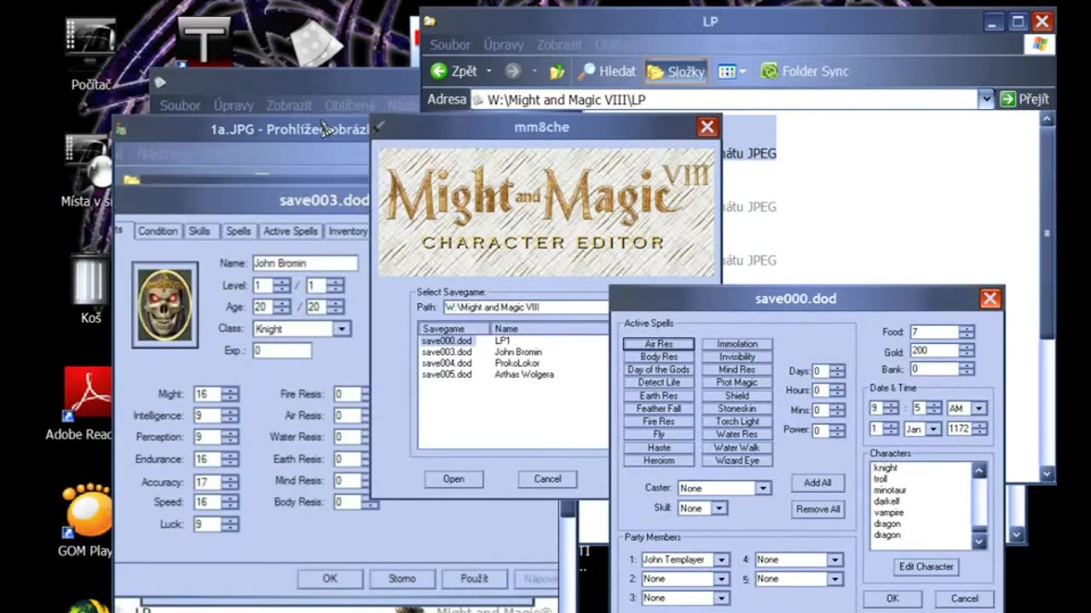The width and height of the screenshot is (1091, 613).
Task: Click the Open button in mm8che
Action: [x=453, y=478]
